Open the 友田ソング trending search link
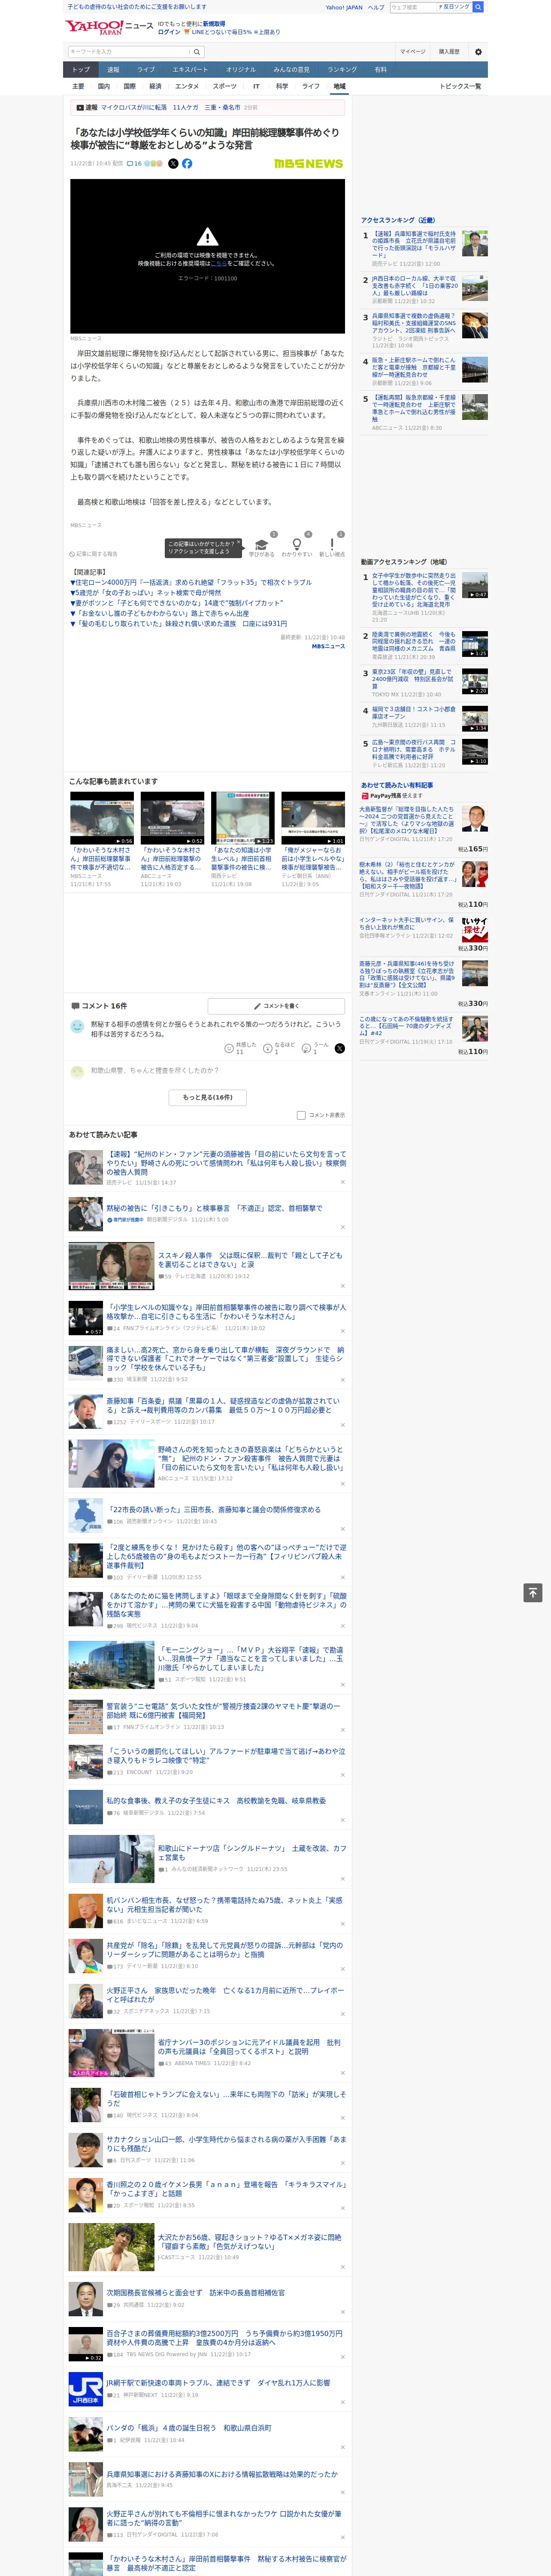Viewport: 551px width, 2576px height. [454, 7]
